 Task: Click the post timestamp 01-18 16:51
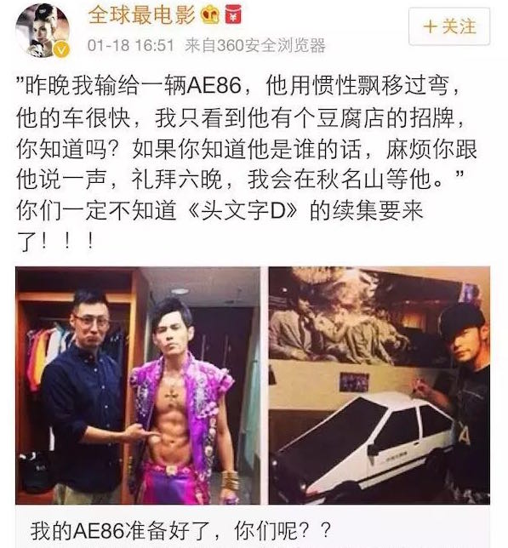coord(131,45)
